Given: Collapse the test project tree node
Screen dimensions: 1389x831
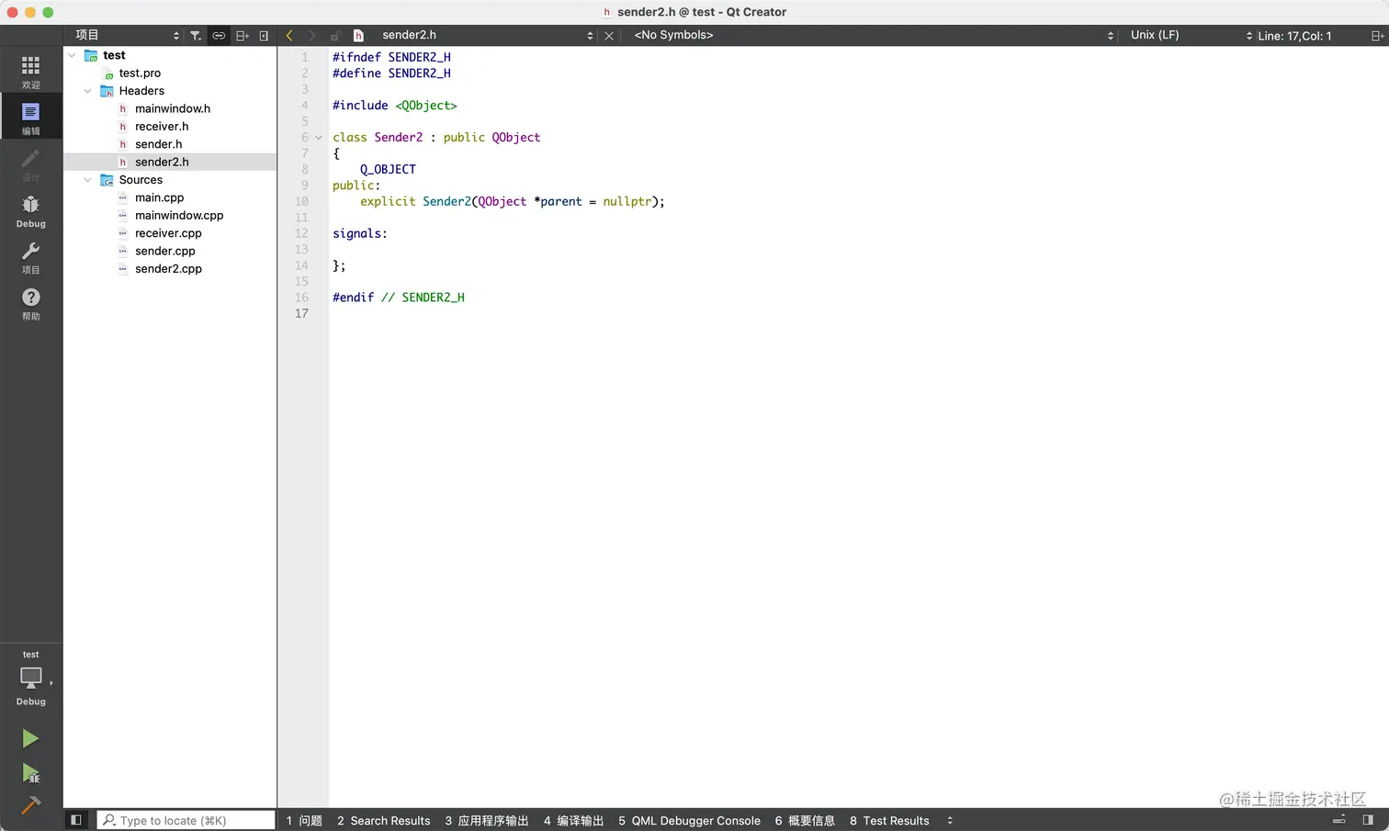Looking at the screenshot, I should point(72,55).
